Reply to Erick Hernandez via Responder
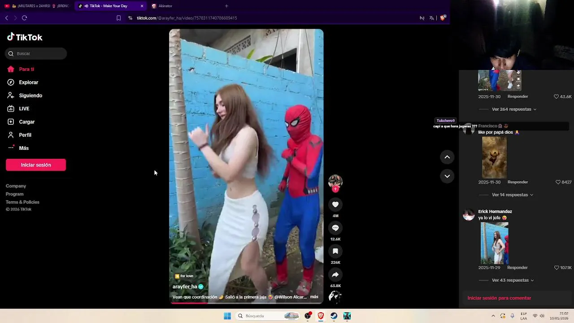The image size is (574, 323). [517, 267]
